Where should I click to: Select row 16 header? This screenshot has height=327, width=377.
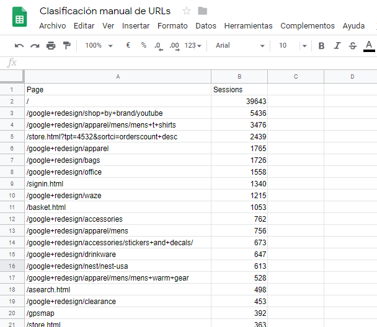[x=12, y=266]
